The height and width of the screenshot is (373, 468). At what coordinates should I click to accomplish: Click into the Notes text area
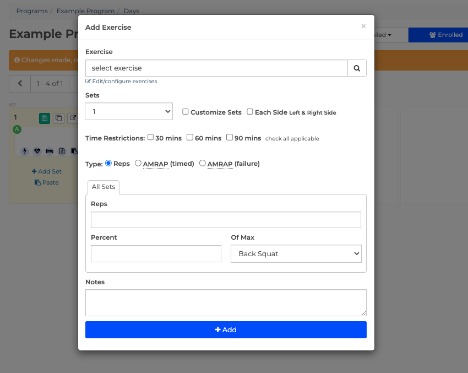(x=226, y=302)
